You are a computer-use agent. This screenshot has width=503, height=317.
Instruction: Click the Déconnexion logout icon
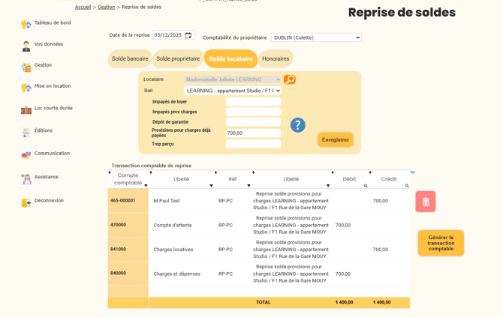coord(26,202)
